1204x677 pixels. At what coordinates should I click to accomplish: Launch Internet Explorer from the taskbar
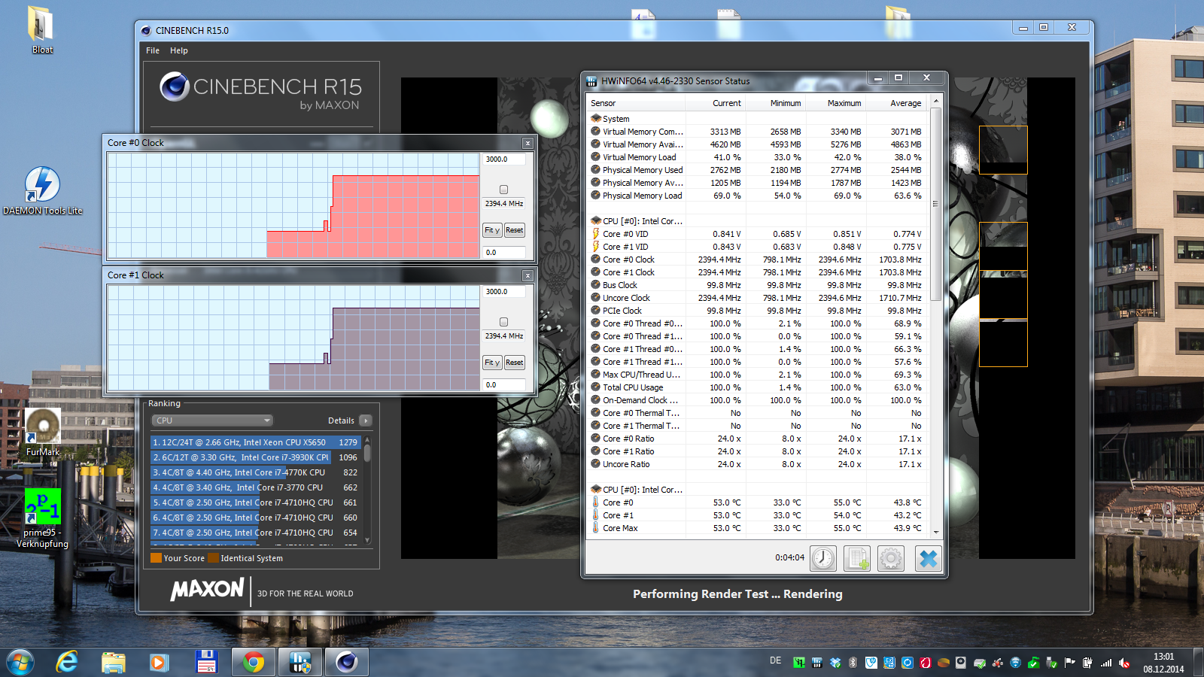click(x=68, y=662)
